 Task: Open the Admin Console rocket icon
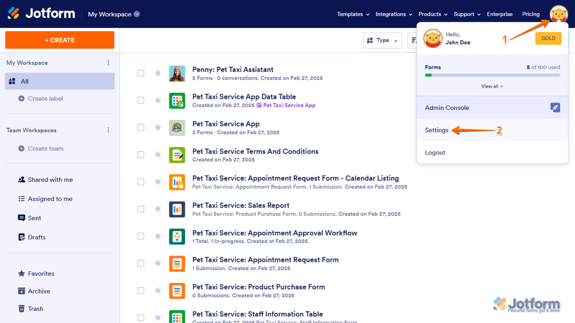555,108
